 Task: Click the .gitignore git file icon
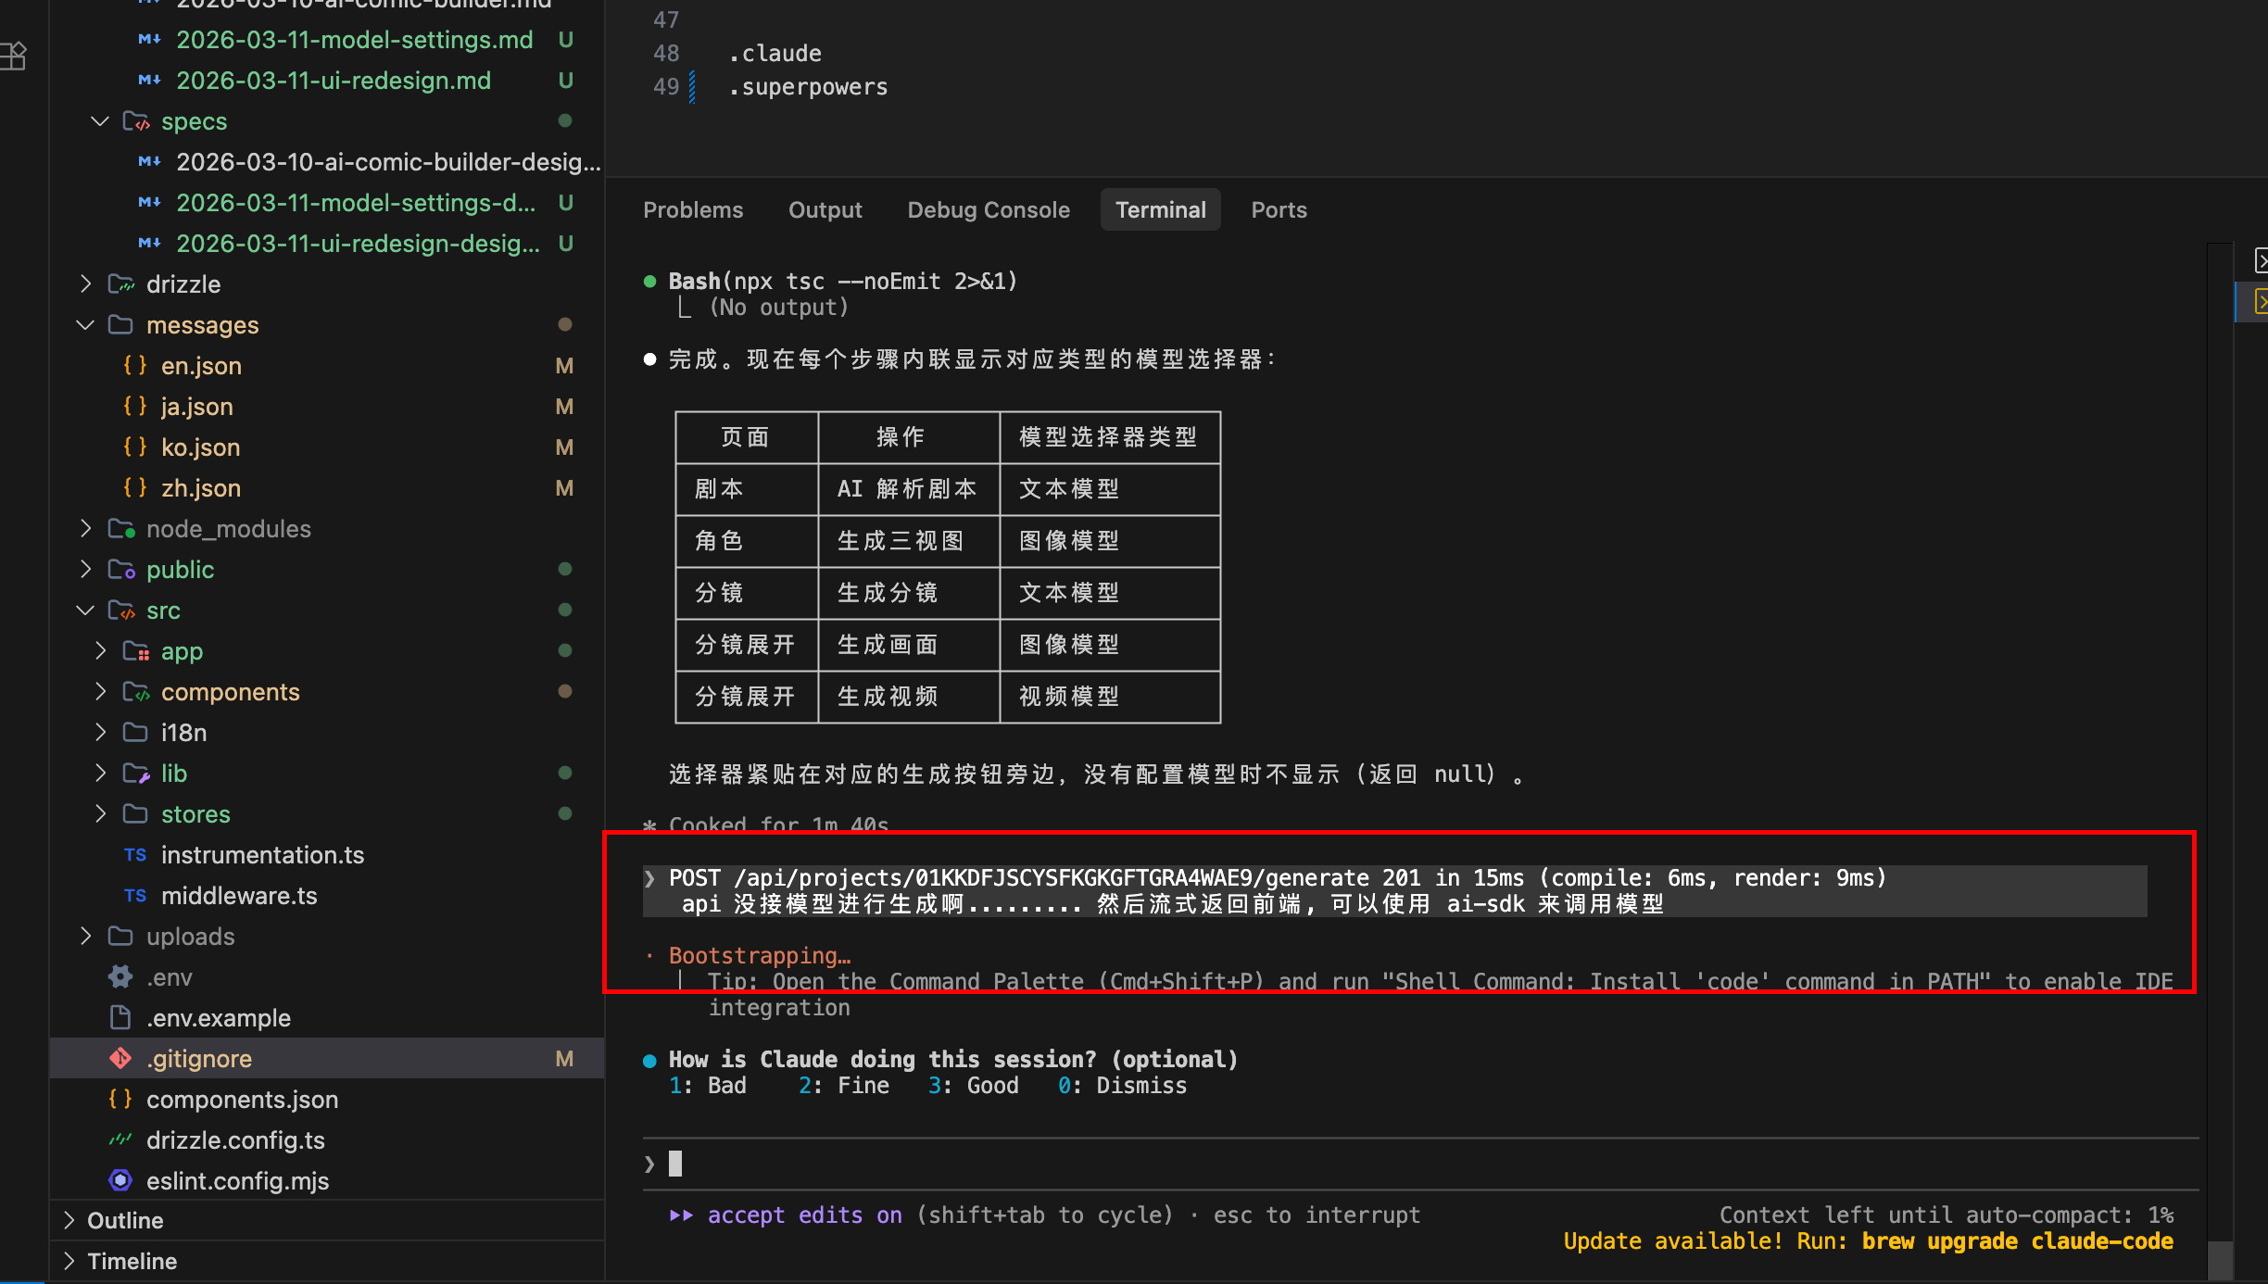click(120, 1058)
